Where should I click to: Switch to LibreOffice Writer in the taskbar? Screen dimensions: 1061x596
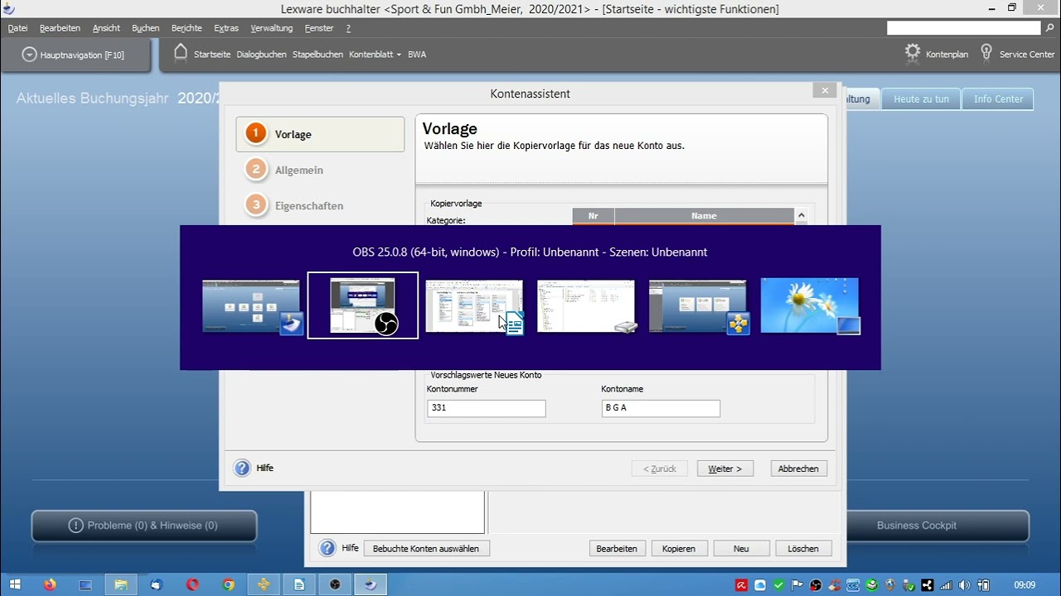coord(299,584)
